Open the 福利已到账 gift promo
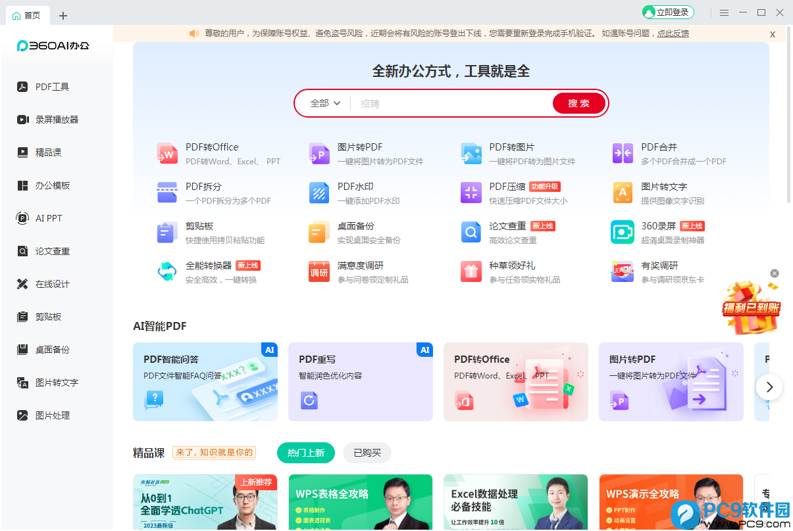The height and width of the screenshot is (531, 793). (751, 308)
